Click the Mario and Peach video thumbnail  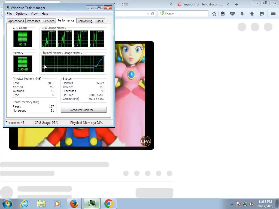point(81,96)
